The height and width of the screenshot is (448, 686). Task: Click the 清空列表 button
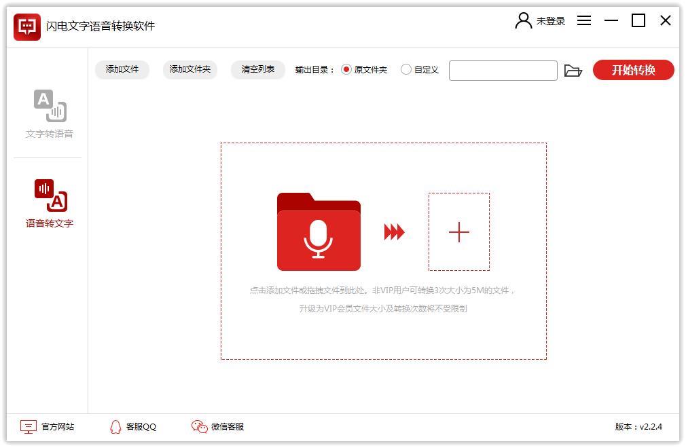click(257, 69)
